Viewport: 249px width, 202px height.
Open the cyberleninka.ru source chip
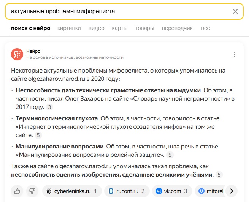72,191
